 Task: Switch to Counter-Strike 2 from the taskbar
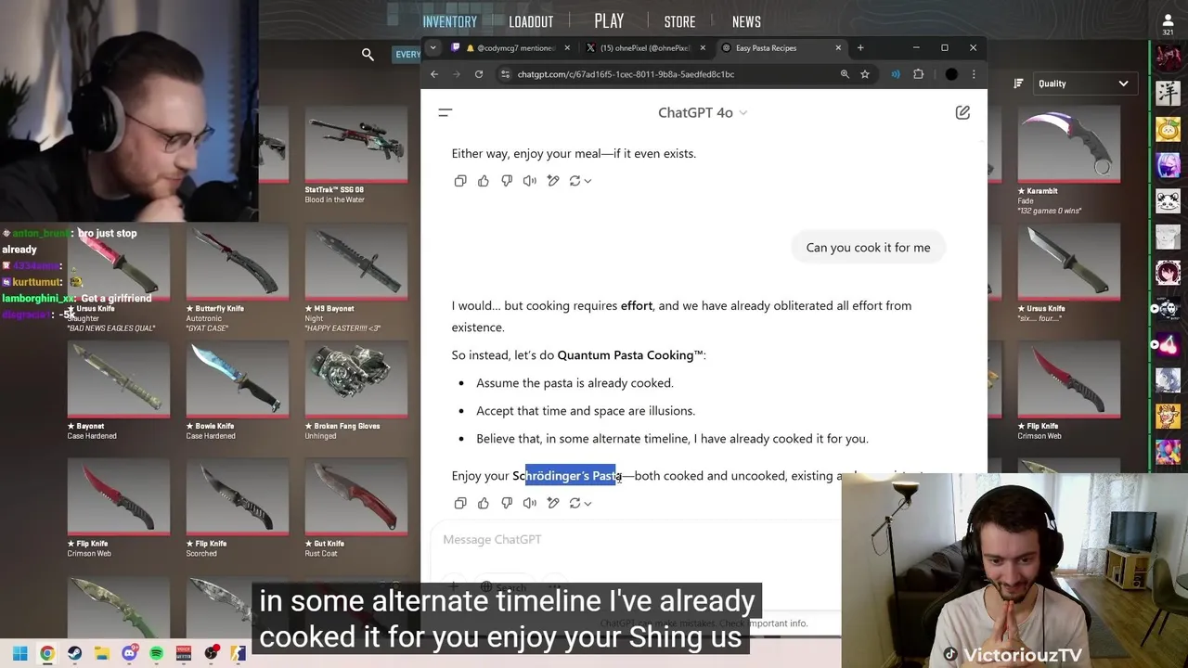pyautogui.click(x=238, y=653)
